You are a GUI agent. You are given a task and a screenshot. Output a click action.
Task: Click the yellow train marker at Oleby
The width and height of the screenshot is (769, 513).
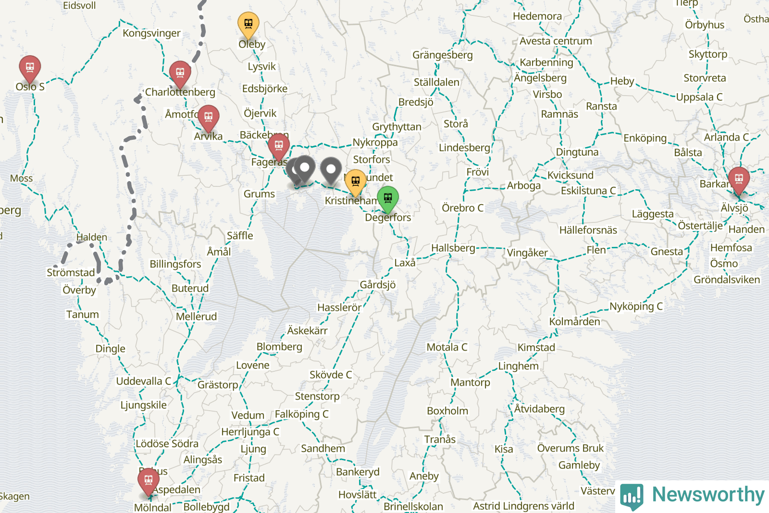point(248,25)
